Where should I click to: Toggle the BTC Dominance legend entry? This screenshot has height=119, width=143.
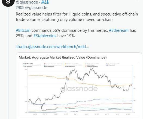[90, 65]
